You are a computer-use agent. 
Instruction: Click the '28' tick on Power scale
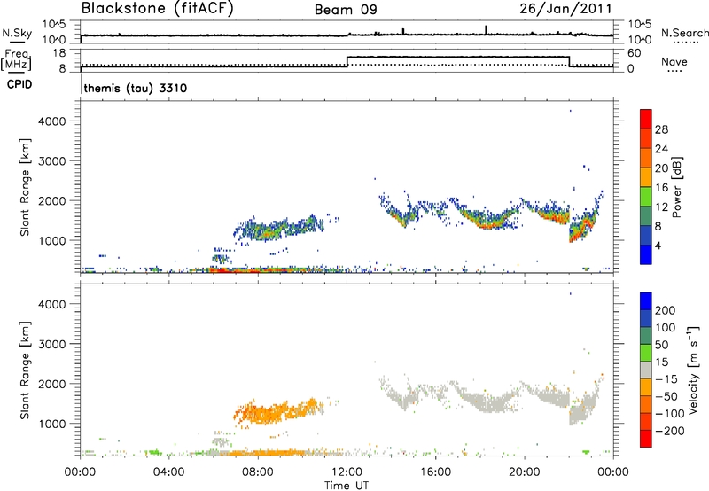point(661,129)
